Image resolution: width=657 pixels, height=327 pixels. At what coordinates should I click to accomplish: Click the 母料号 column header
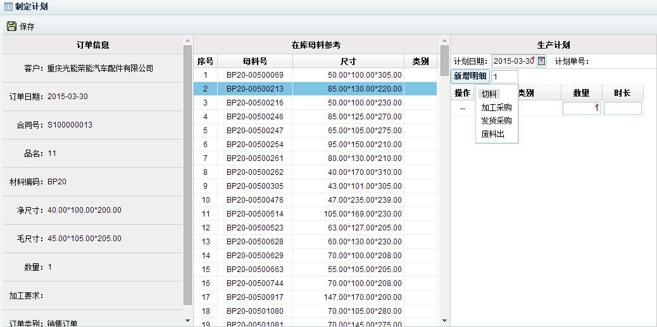tap(254, 61)
